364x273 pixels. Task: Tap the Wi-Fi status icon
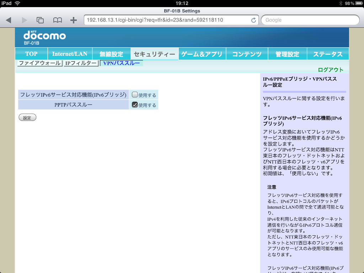(x=17, y=3)
